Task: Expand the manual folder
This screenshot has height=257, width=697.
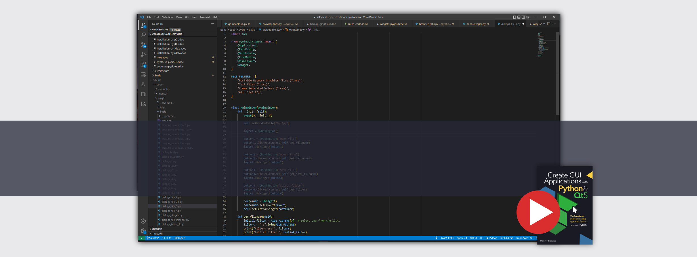Action: (163, 94)
